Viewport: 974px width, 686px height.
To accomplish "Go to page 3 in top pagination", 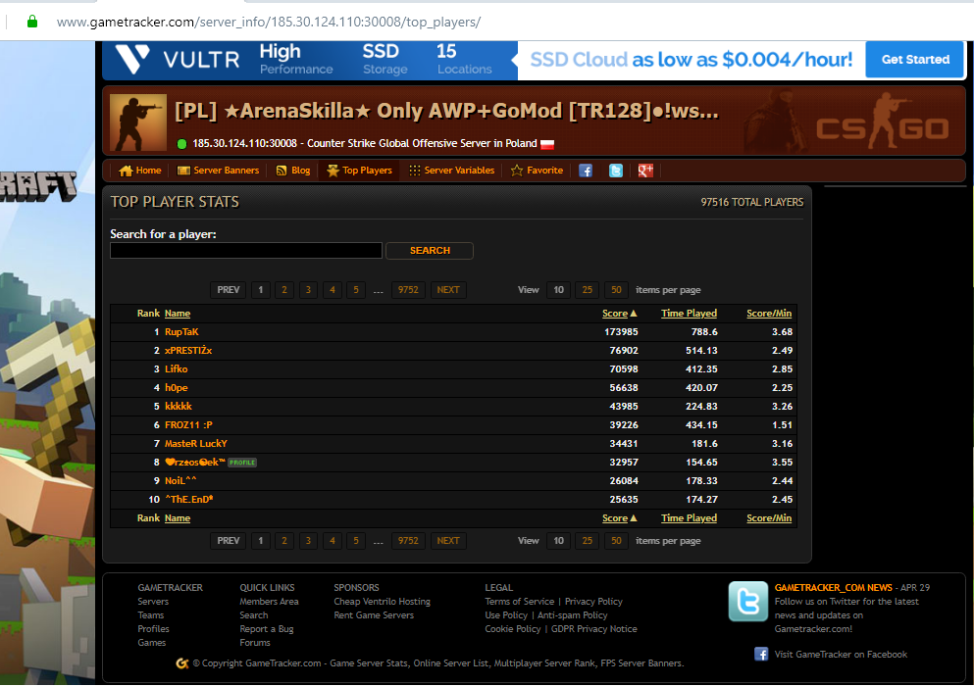I will (x=308, y=290).
